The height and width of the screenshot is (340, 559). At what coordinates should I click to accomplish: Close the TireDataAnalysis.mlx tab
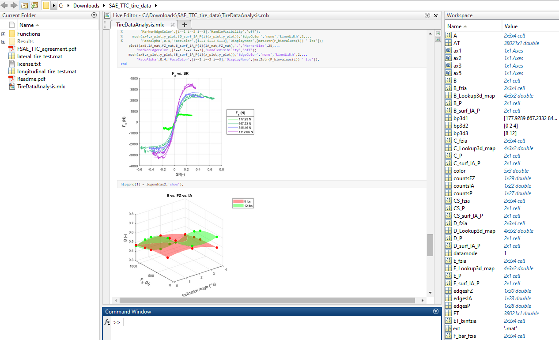point(173,25)
